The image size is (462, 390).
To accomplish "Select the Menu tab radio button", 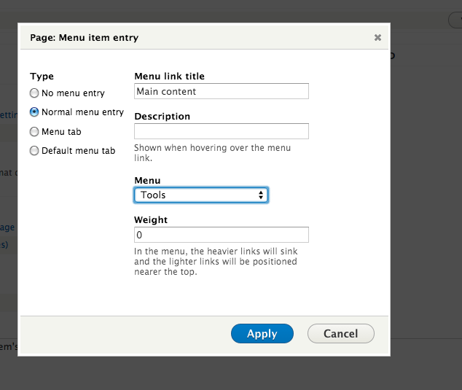I will click(34, 132).
